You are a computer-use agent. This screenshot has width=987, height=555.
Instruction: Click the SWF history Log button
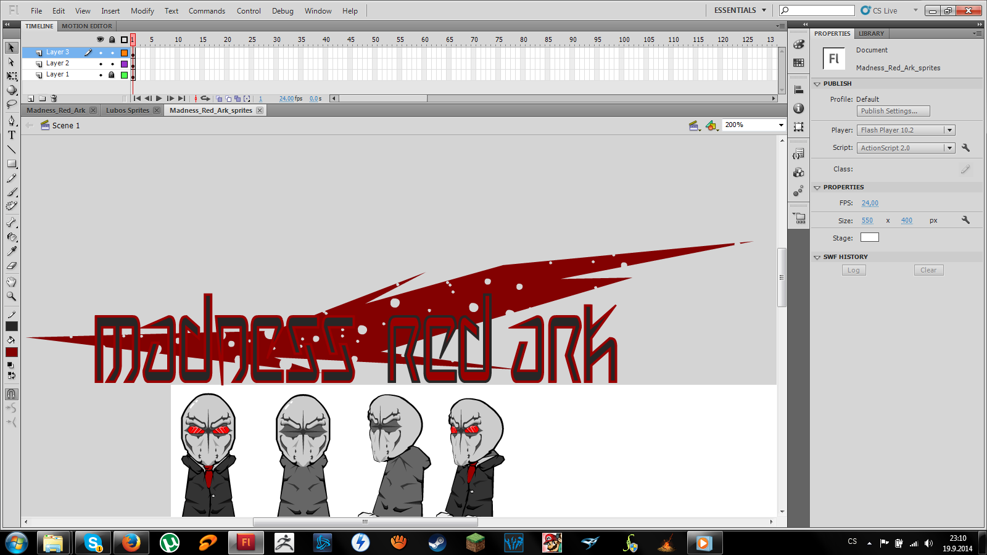click(854, 270)
